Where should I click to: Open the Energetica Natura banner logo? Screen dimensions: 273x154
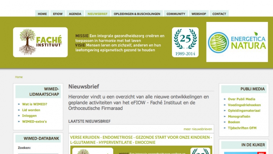[237, 42]
